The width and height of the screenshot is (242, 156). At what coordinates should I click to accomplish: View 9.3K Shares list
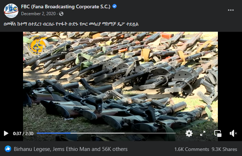tap(224, 149)
